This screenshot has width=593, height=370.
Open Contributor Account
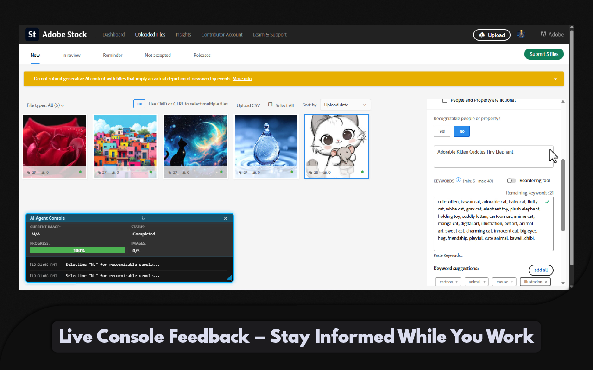[x=222, y=35]
